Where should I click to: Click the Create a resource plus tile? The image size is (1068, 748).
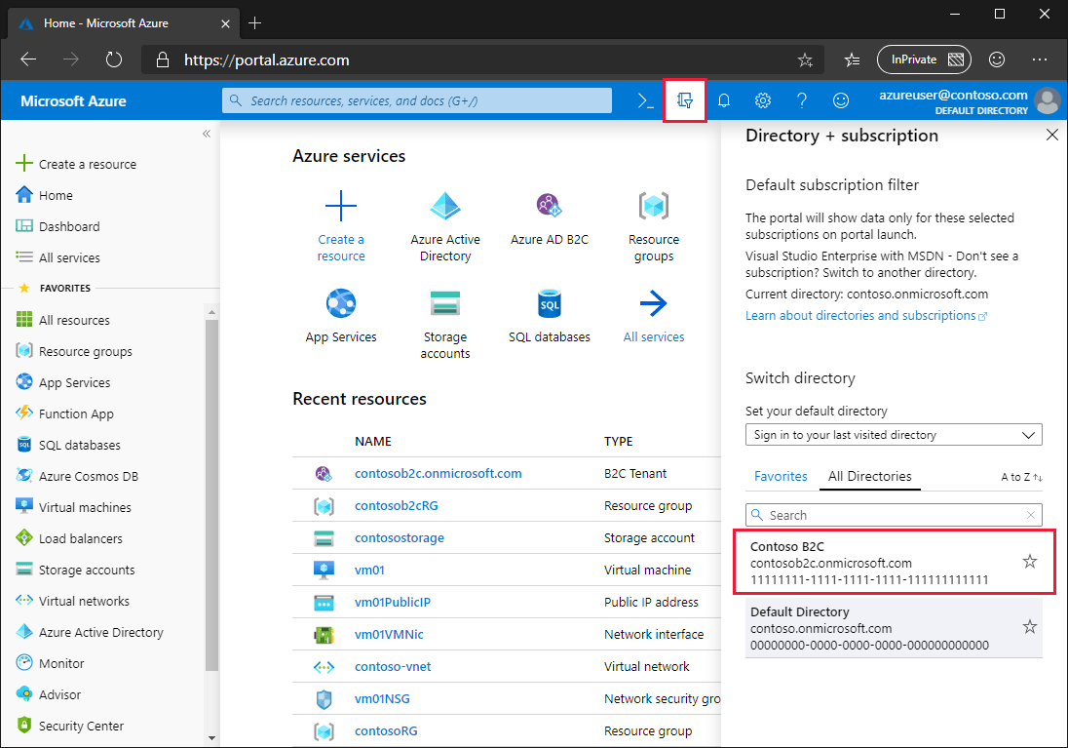[x=340, y=225]
